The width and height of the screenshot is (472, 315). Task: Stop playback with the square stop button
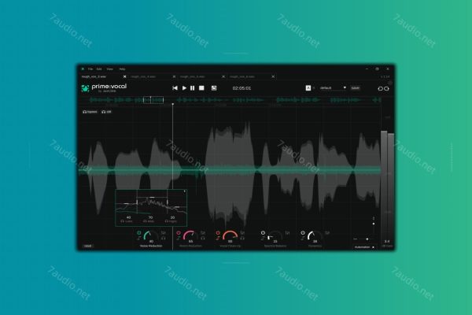(x=201, y=88)
